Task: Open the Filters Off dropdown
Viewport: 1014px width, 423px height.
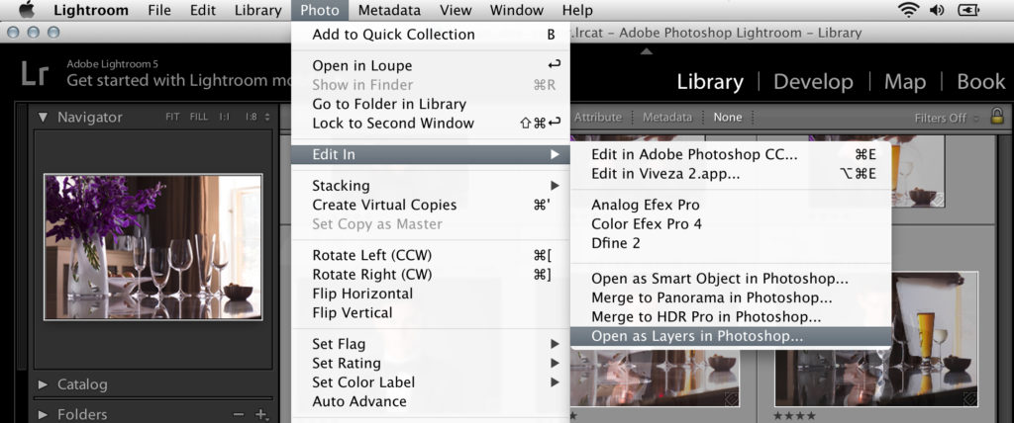Action: coord(946,118)
